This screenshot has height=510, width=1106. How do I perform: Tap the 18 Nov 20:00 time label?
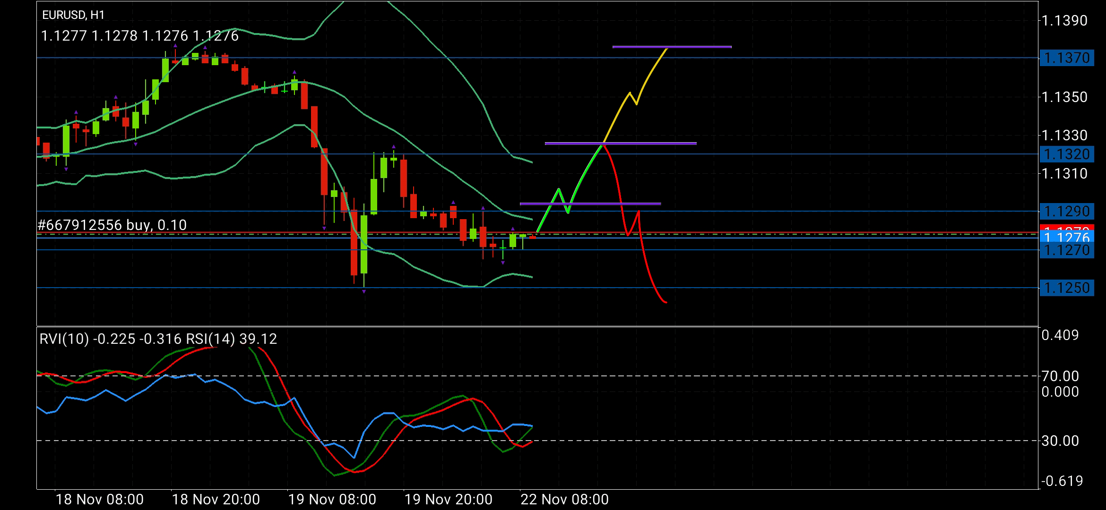pos(216,499)
